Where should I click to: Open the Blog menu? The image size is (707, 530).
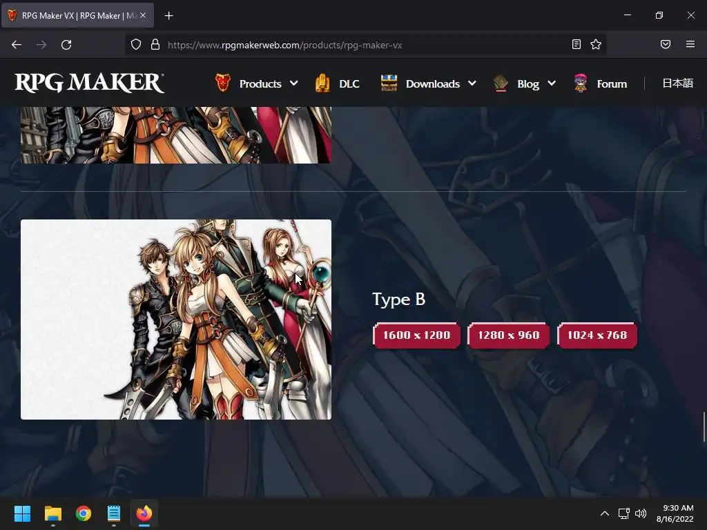click(x=528, y=84)
